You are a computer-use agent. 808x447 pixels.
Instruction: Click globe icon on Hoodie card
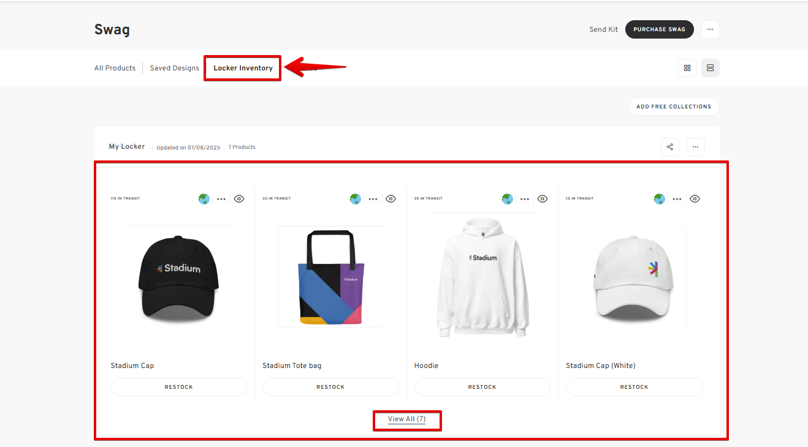point(507,199)
